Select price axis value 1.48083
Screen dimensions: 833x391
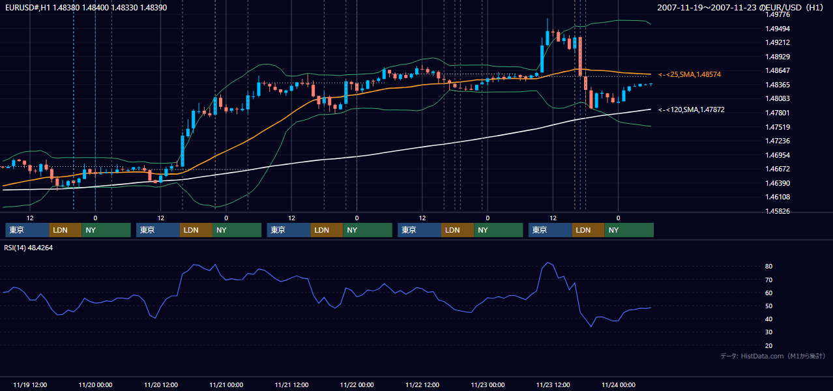pyautogui.click(x=778, y=98)
